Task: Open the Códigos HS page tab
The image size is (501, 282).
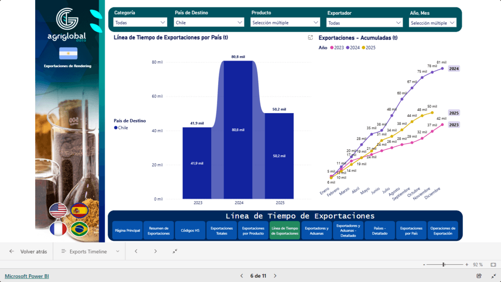Action: 190,231
